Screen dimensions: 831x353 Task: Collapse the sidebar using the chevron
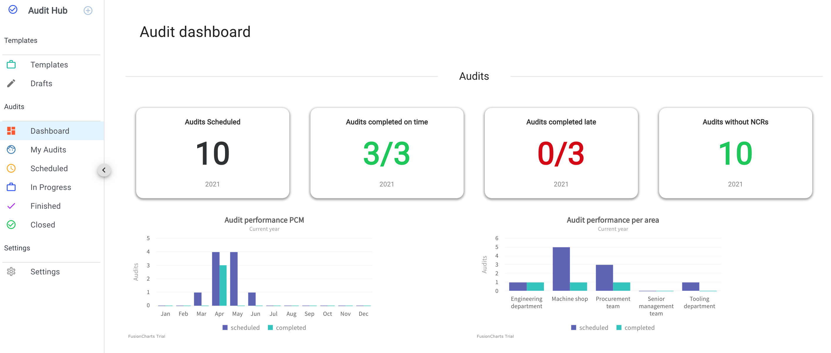point(104,170)
